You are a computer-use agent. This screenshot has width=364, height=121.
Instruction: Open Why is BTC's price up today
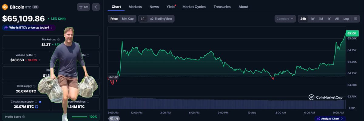pyautogui.click(x=29, y=27)
